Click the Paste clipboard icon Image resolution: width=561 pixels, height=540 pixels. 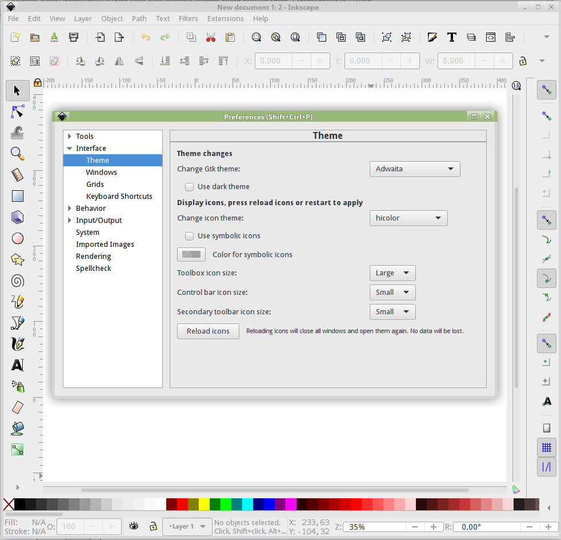(230, 37)
